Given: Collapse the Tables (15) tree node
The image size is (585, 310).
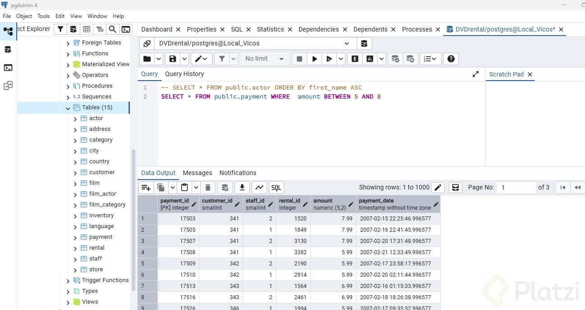Looking at the screenshot, I should coord(68,108).
